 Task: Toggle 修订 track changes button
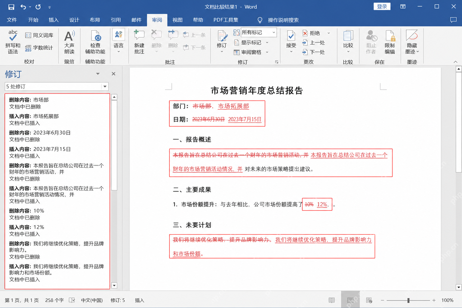222,42
